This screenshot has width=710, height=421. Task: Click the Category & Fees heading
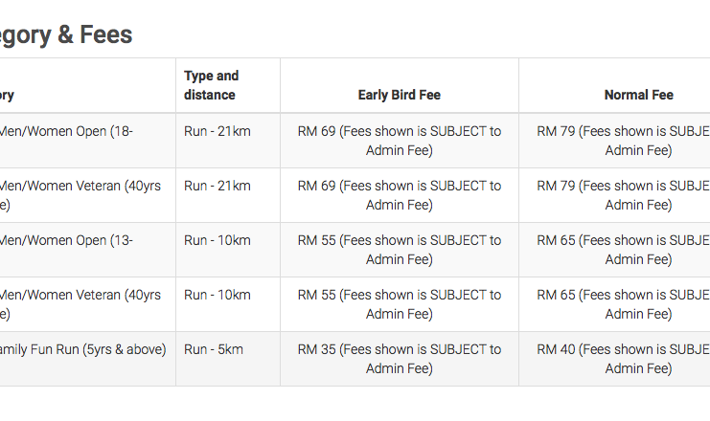click(x=66, y=34)
